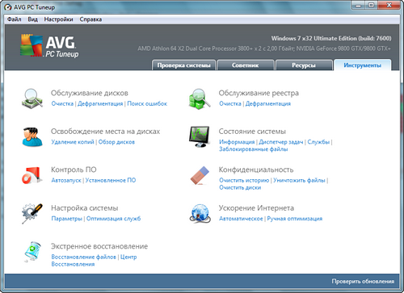Click the Internet speedup globe icon

(x=200, y=214)
